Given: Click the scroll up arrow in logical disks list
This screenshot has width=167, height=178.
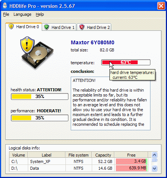Looking at the screenshot, I should [x=154, y=155].
